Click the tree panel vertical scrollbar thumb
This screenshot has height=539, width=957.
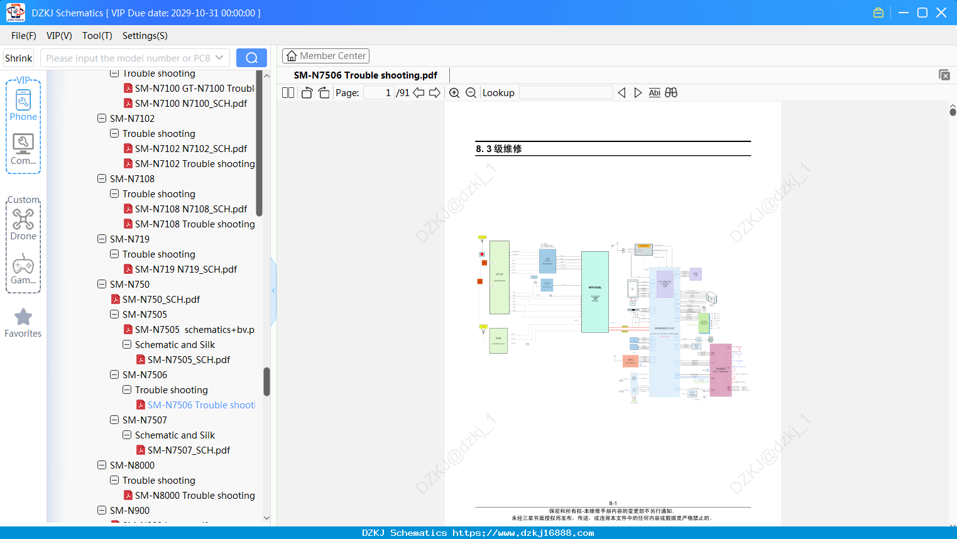(266, 382)
